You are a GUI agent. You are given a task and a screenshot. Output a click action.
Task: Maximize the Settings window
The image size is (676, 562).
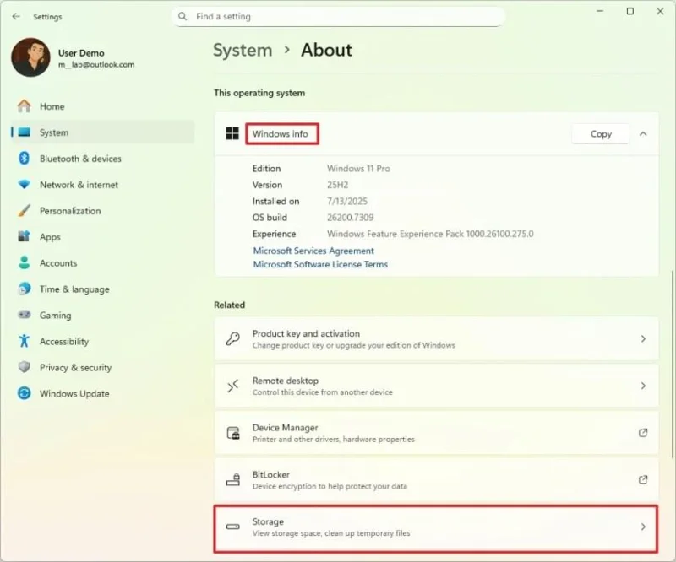(630, 11)
